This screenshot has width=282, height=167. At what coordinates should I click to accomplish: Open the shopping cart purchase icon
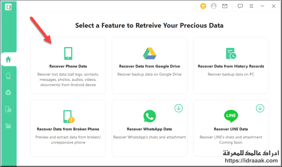(203, 6)
